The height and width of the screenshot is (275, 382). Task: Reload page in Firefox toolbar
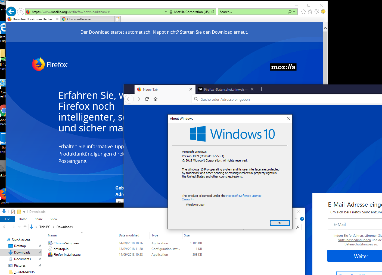coord(147,99)
